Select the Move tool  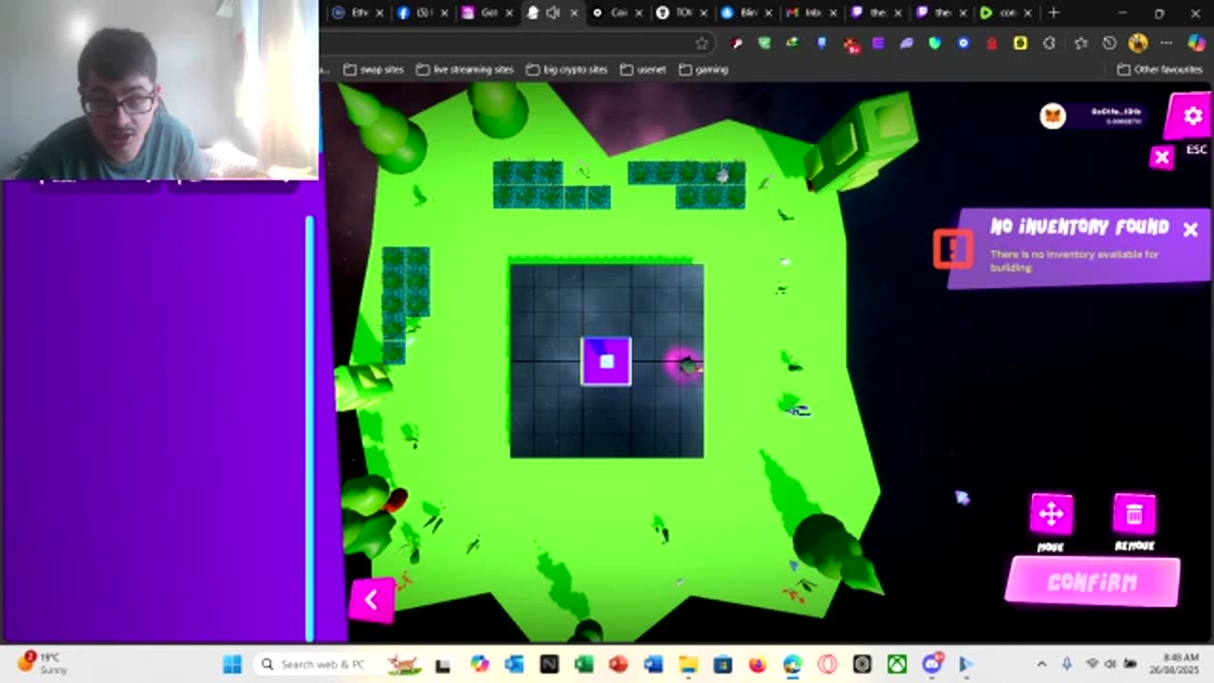[1051, 514]
